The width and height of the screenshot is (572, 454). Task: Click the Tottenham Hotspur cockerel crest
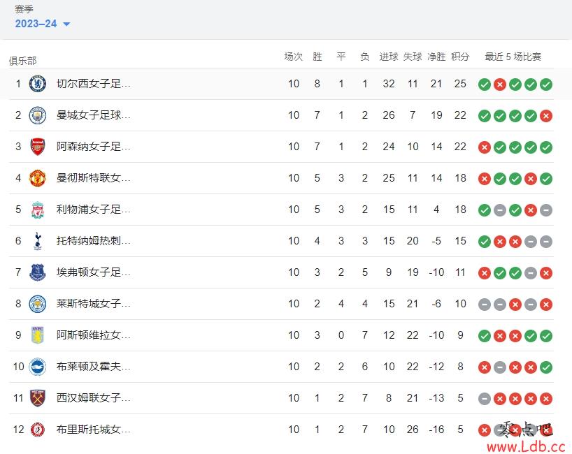pyautogui.click(x=38, y=241)
